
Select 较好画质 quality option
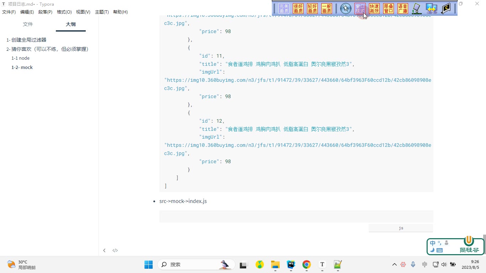click(312, 9)
